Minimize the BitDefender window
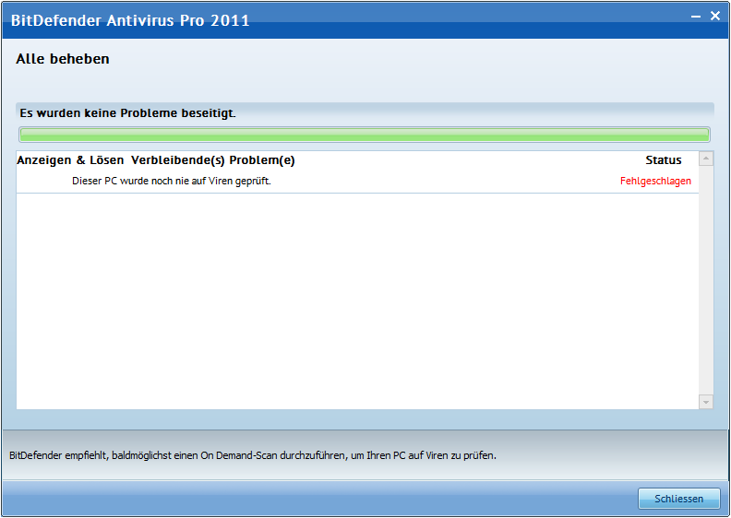This screenshot has width=731, height=518. point(696,17)
